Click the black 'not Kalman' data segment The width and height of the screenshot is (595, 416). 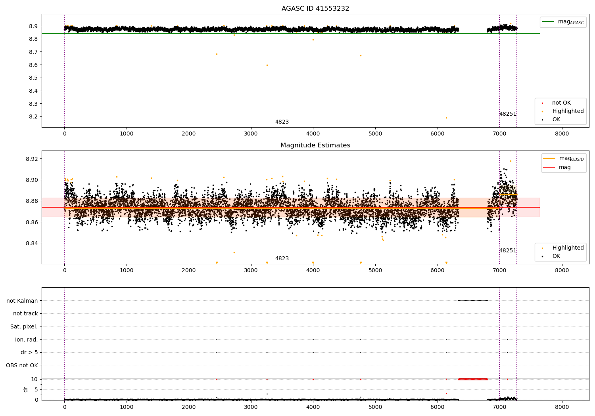pyautogui.click(x=473, y=300)
